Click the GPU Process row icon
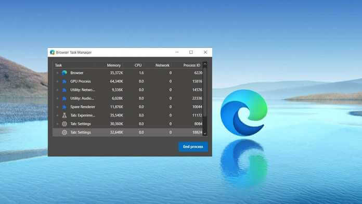The height and width of the screenshot is (204, 362). [x=64, y=81]
